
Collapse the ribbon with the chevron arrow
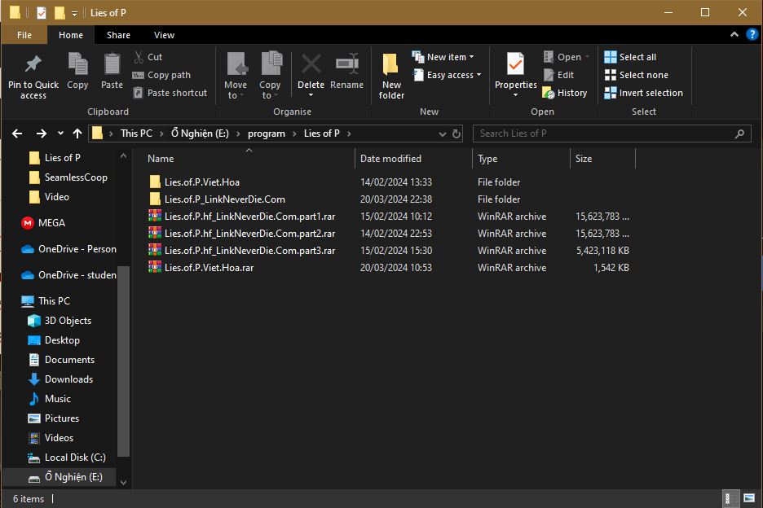click(736, 35)
